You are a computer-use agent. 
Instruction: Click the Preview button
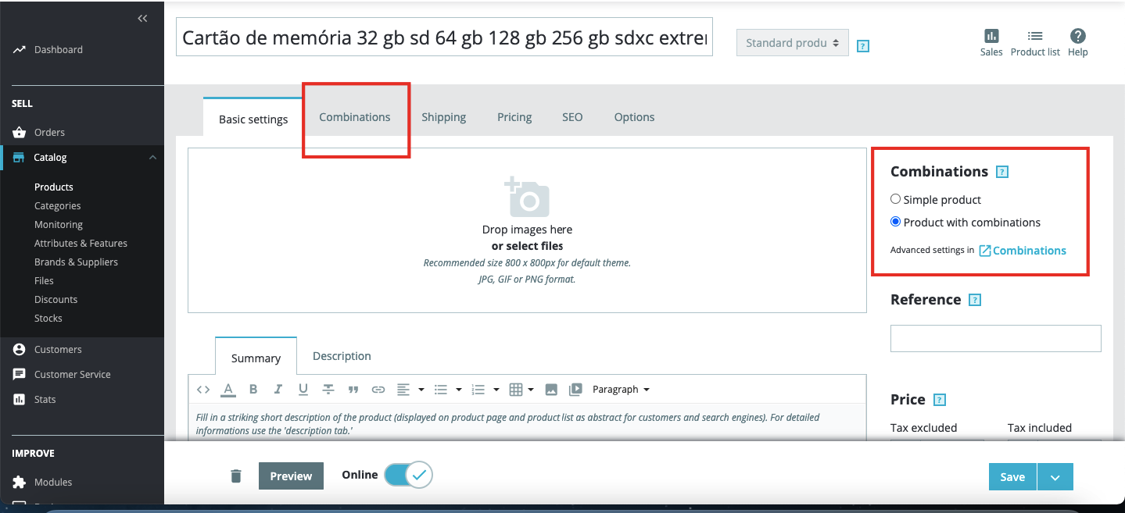[x=291, y=476]
